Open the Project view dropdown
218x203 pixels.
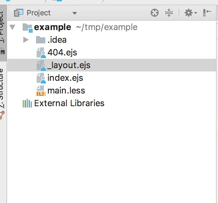pyautogui.click(x=74, y=13)
